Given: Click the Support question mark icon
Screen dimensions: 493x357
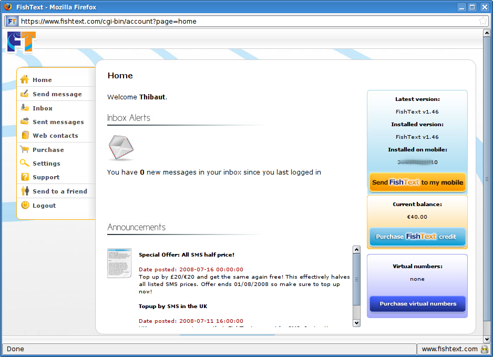Looking at the screenshot, I should [x=24, y=177].
